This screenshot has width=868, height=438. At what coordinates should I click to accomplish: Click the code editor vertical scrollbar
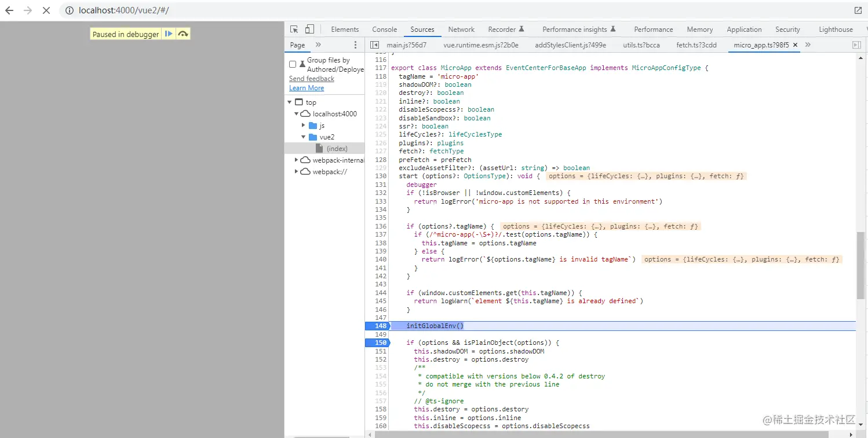860,265
